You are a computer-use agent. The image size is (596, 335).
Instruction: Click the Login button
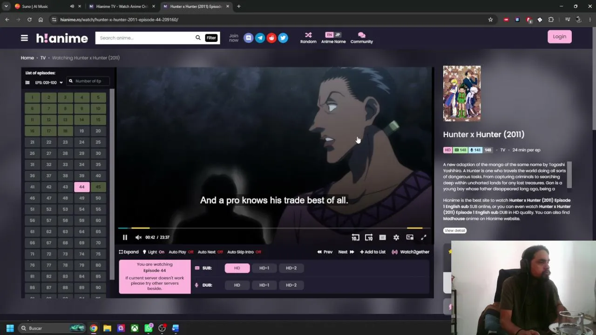[x=560, y=37]
